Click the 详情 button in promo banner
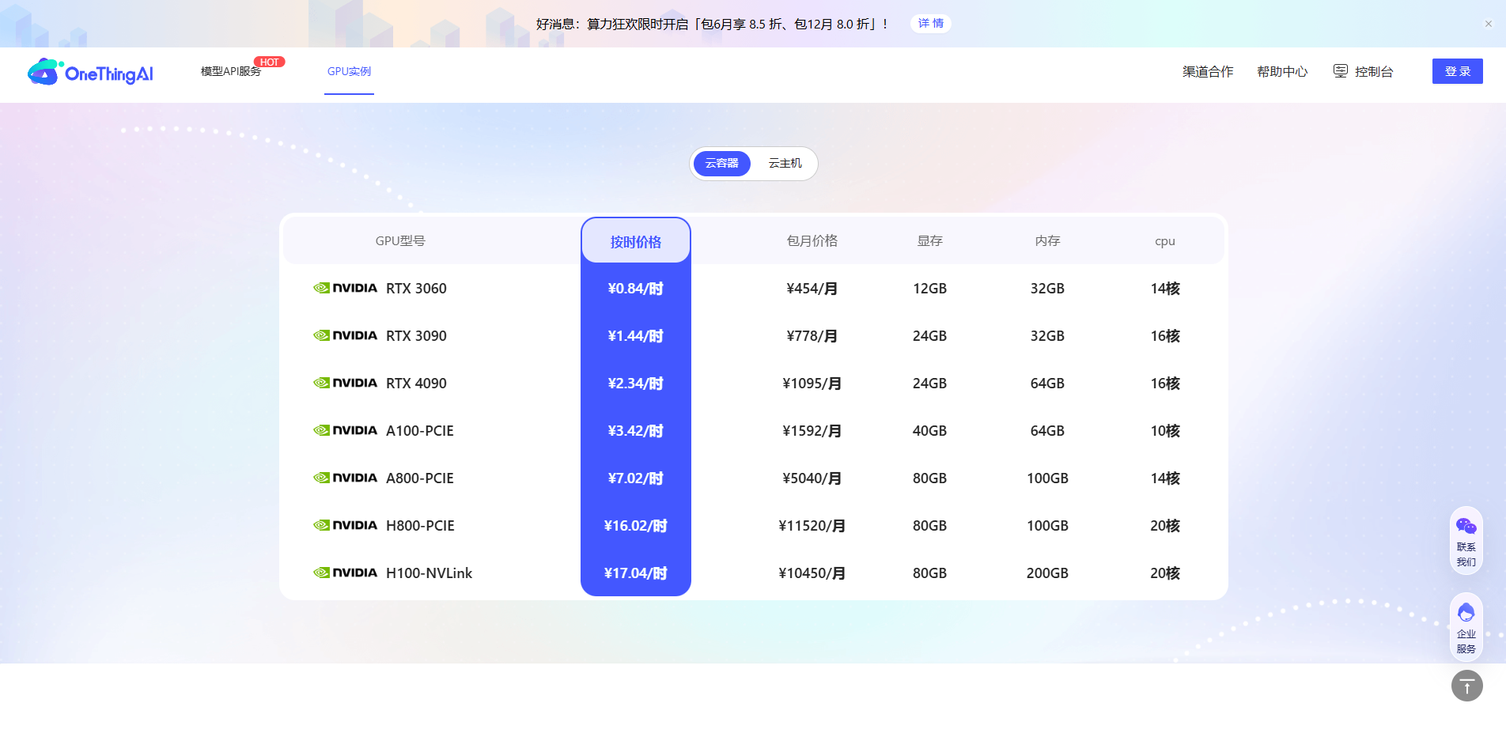Viewport: 1506px width, 741px height. [931, 24]
